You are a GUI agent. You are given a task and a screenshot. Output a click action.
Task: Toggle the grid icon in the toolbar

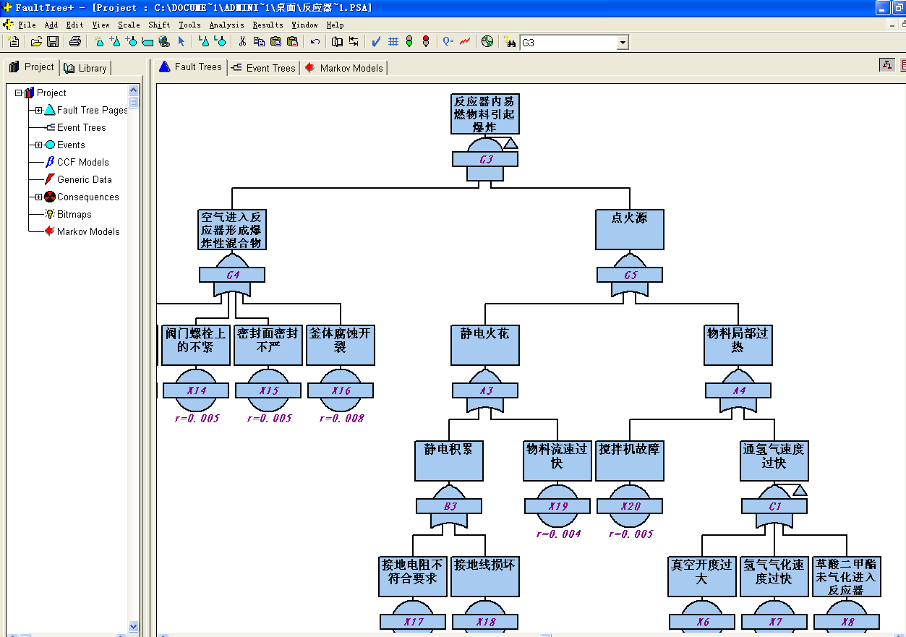(x=393, y=42)
